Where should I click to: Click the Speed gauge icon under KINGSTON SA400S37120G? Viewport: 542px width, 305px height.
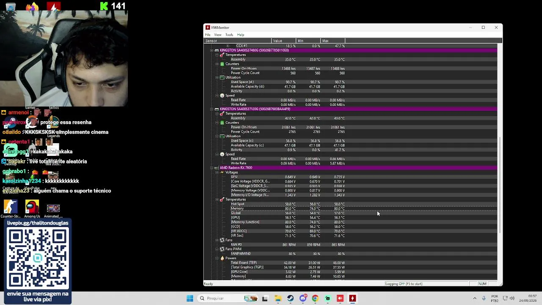(222, 154)
